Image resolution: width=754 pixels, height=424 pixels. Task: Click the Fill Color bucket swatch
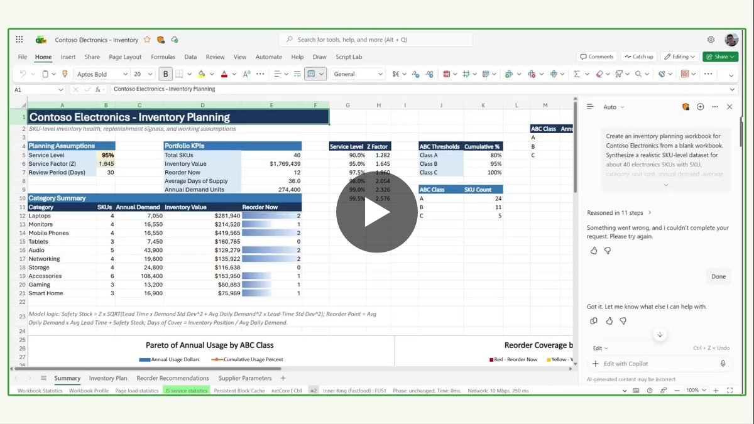click(202, 74)
